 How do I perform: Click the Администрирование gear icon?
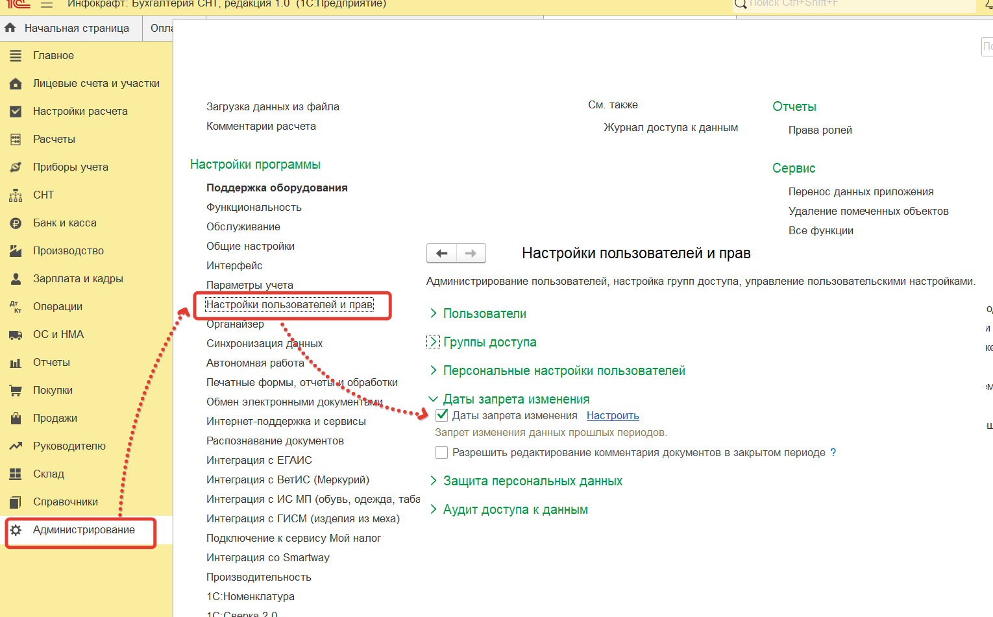click(16, 530)
